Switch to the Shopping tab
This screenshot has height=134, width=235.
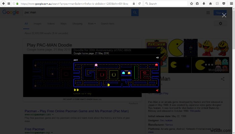point(77,24)
